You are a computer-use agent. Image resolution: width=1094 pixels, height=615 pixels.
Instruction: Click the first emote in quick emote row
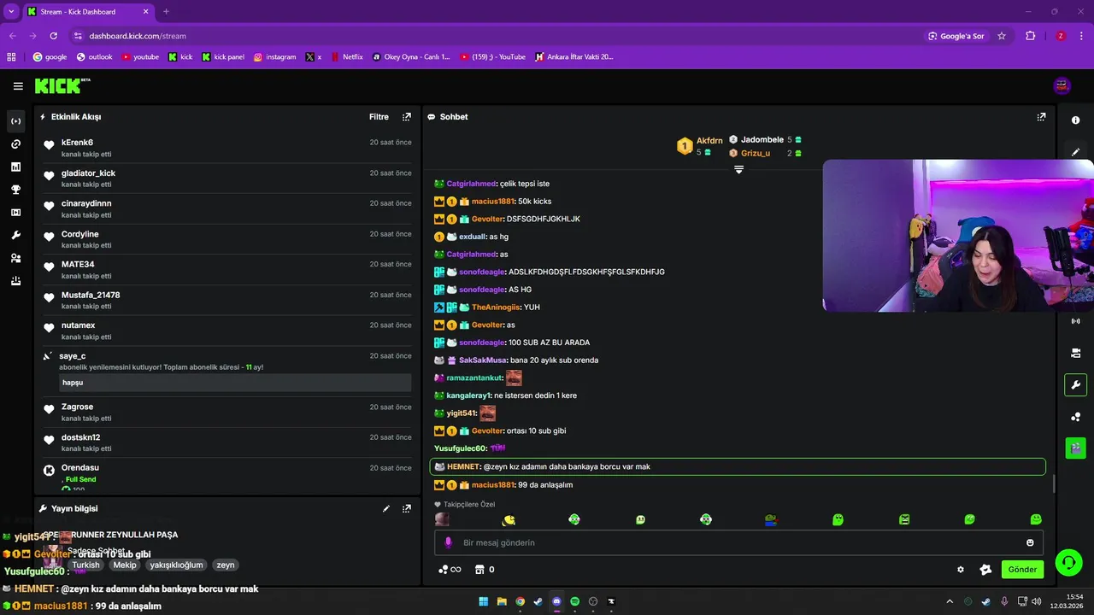442,519
